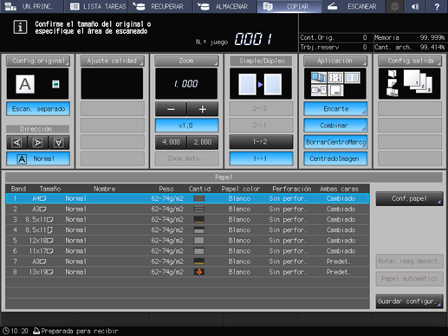Increase zoom with the plus button
Screen dimensions: 448x336
(x=203, y=109)
